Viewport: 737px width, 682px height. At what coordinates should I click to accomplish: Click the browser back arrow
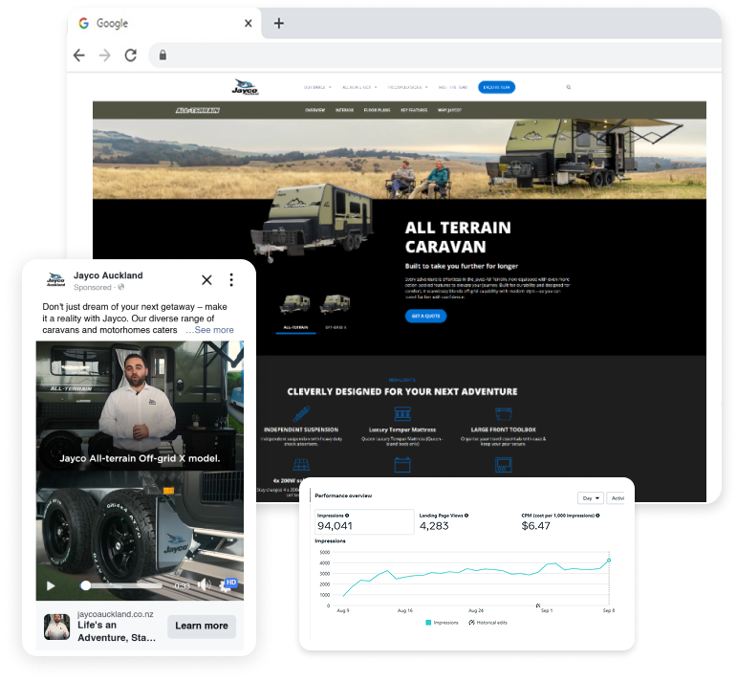(x=79, y=55)
